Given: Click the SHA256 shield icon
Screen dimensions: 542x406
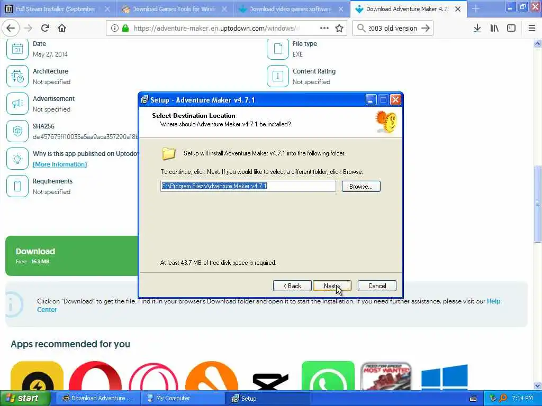Looking at the screenshot, I should point(17,131).
